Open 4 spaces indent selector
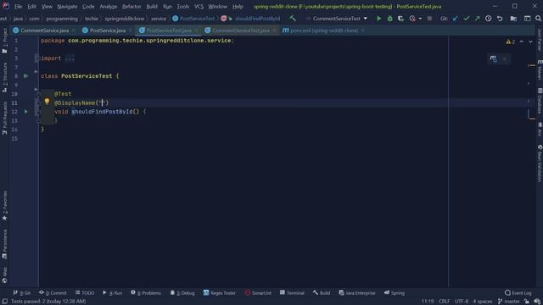This screenshot has height=305, width=543. click(x=483, y=302)
